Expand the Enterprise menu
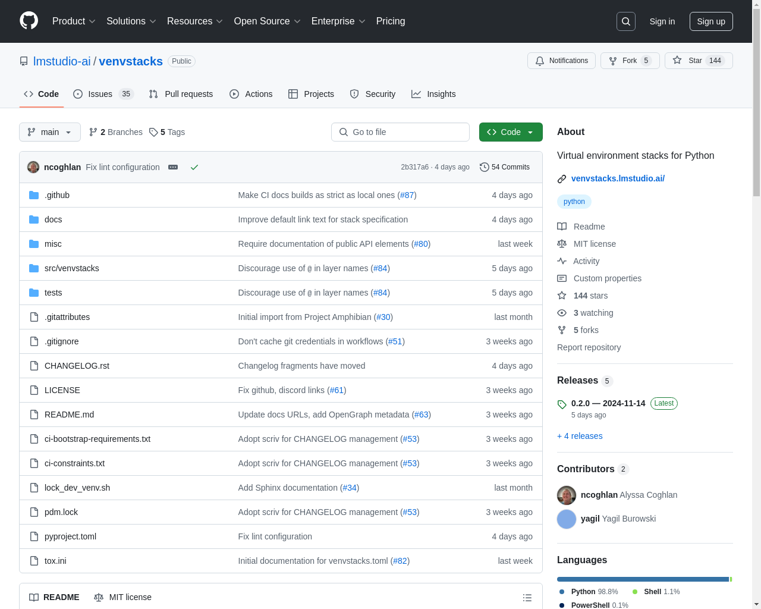 pos(338,21)
